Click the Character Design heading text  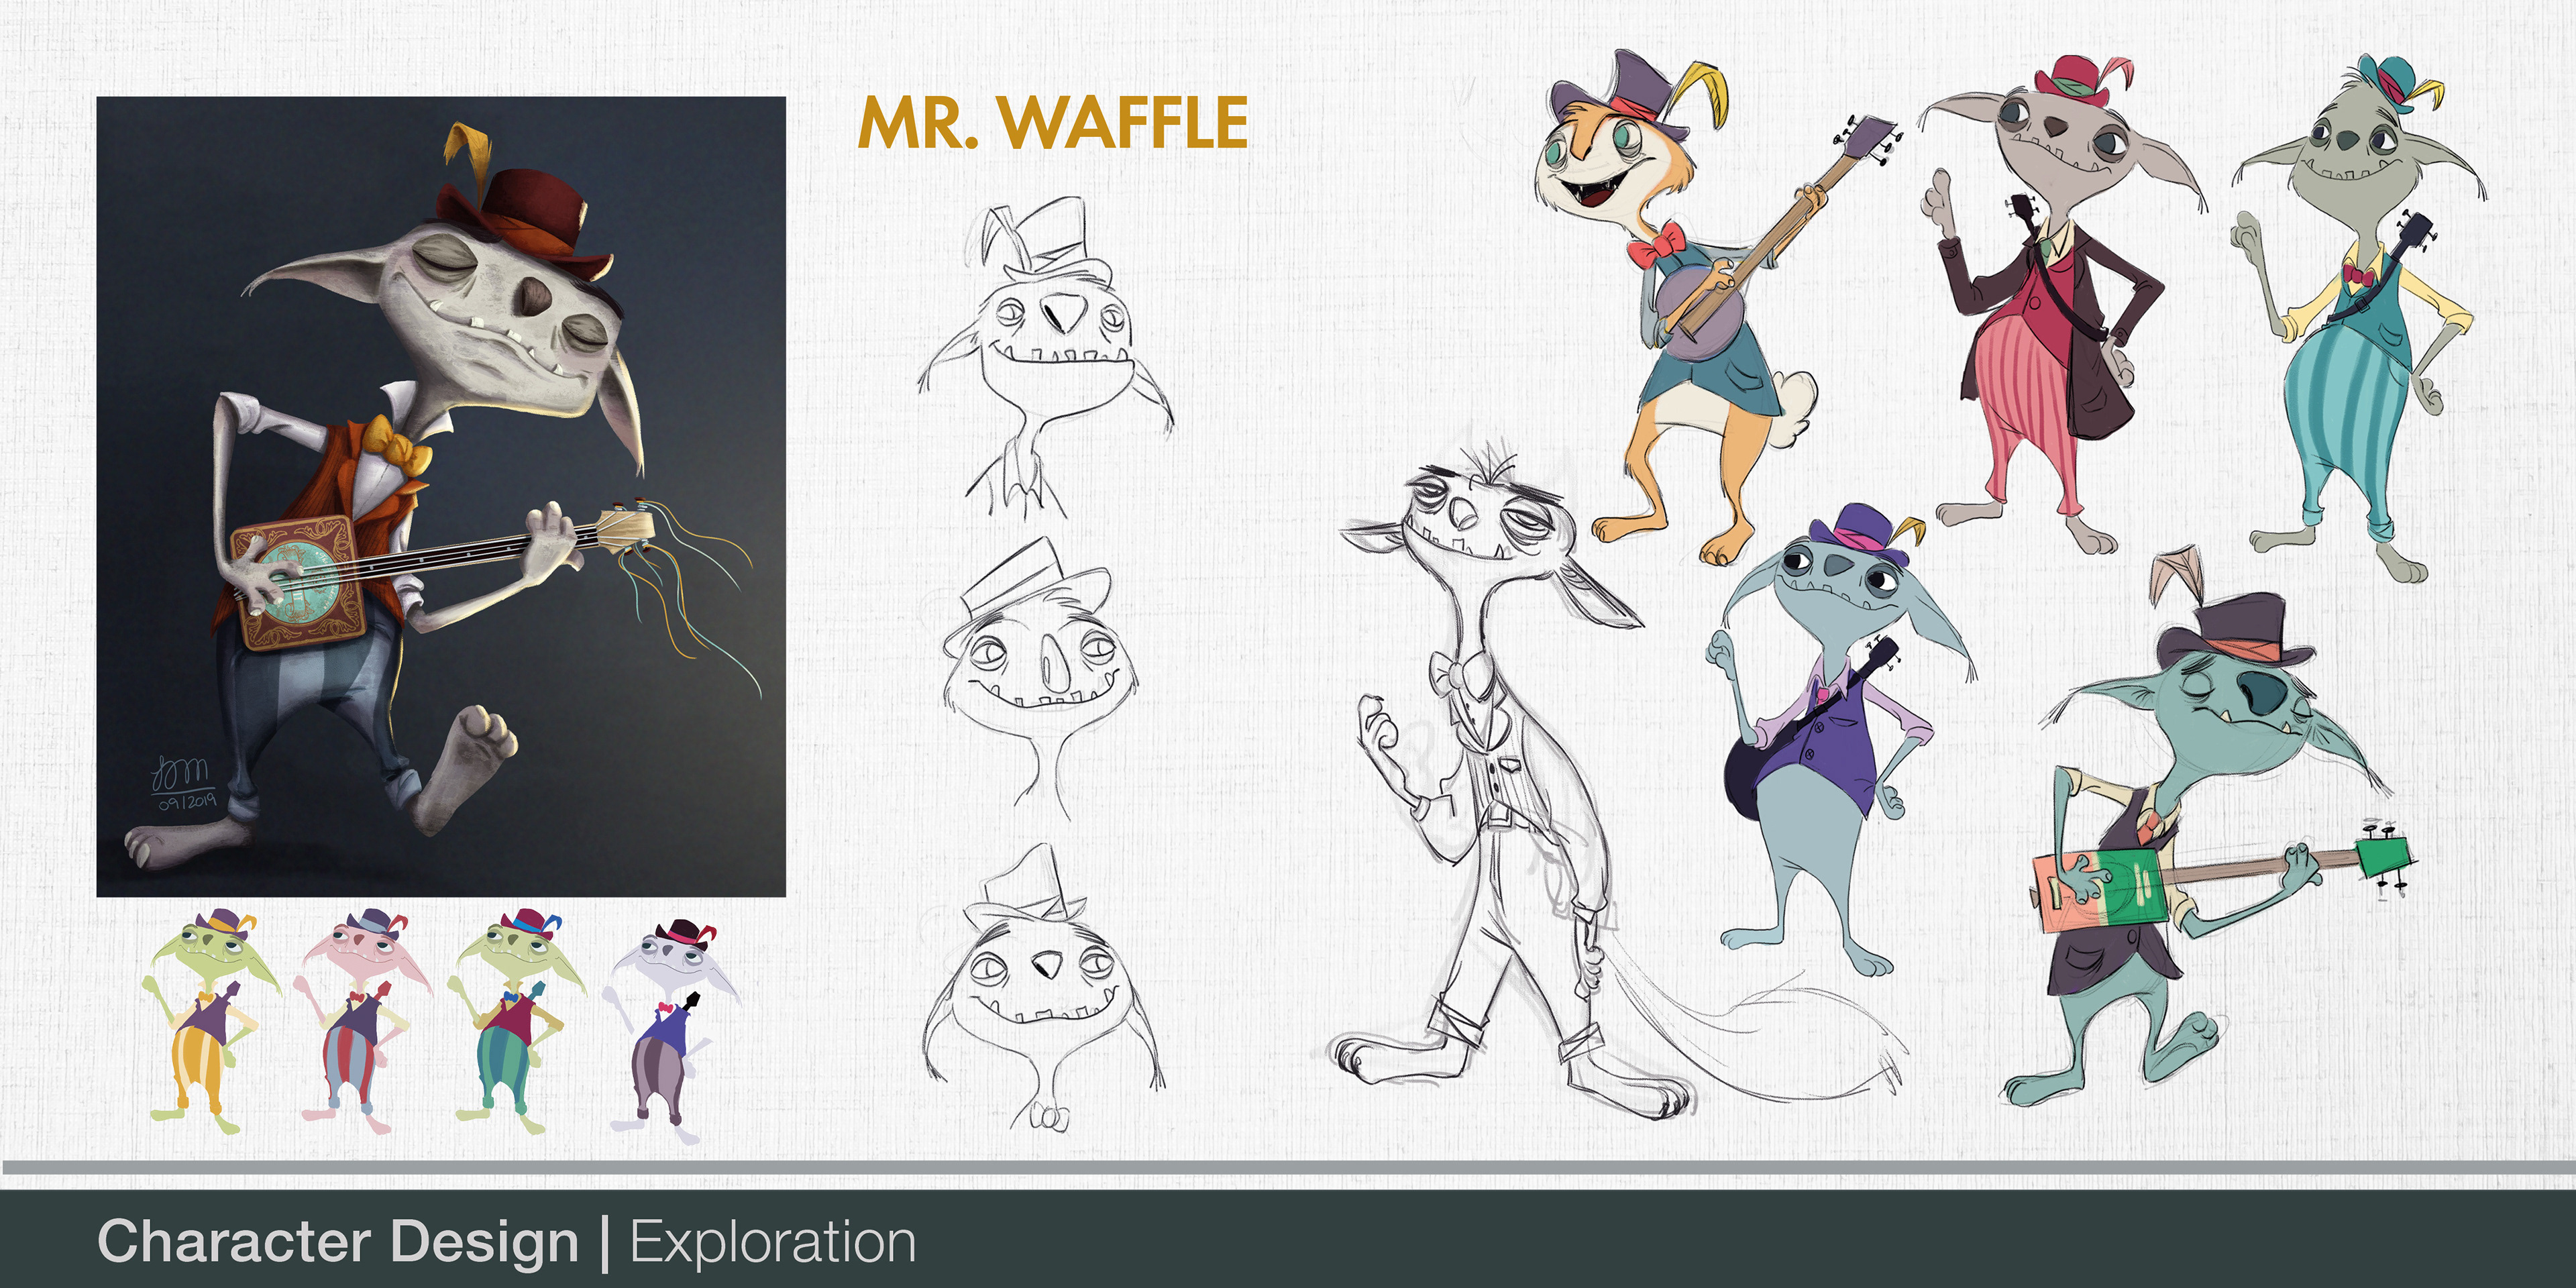pyautogui.click(x=338, y=1242)
